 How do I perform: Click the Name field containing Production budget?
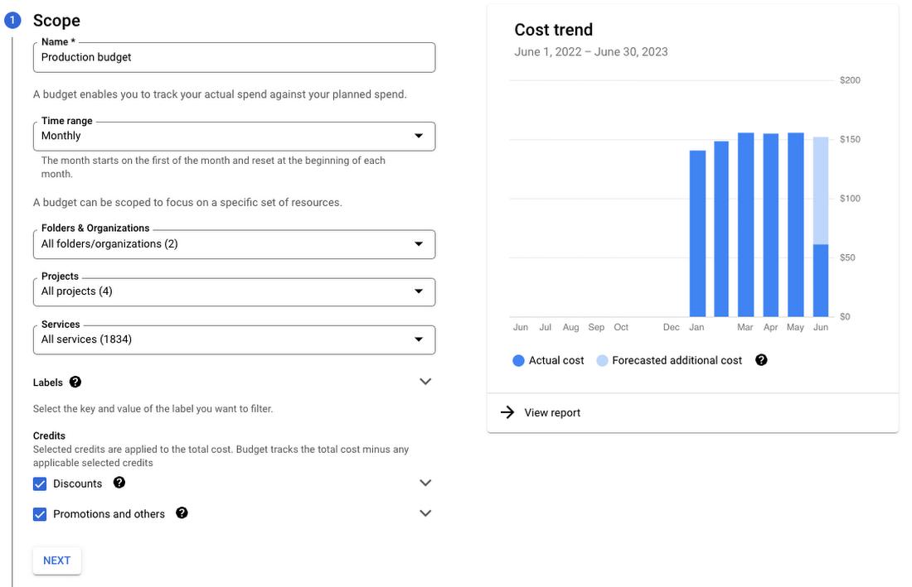tap(234, 57)
